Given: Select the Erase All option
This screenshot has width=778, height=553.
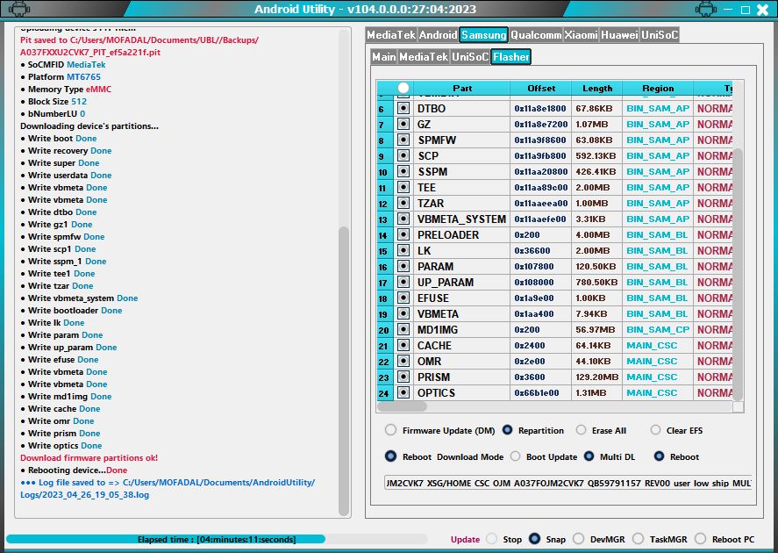Looking at the screenshot, I should click(582, 430).
